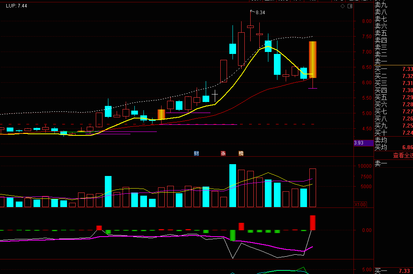Image resolution: width=413 pixels, height=274 pixels.
Task: Click the 0.00 indicator axis label
Action: pyautogui.click(x=366, y=230)
